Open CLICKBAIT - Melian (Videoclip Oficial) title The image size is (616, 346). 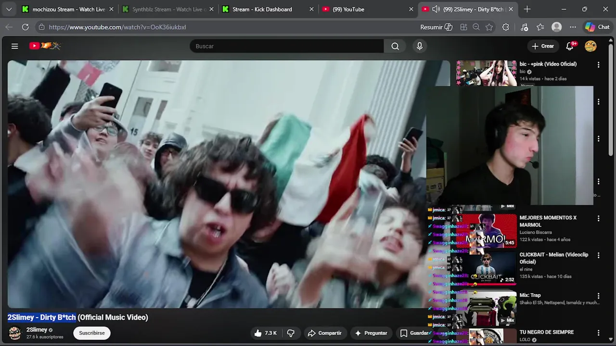click(554, 258)
